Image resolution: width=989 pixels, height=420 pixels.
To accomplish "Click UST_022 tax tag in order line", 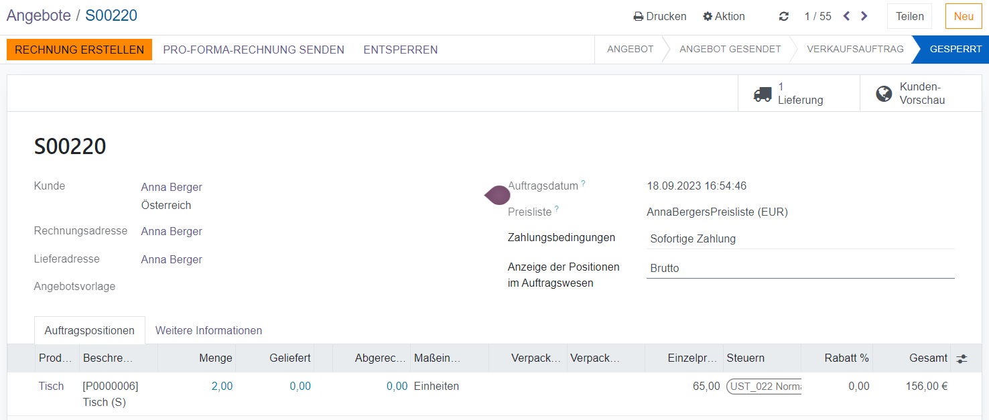I will (764, 387).
